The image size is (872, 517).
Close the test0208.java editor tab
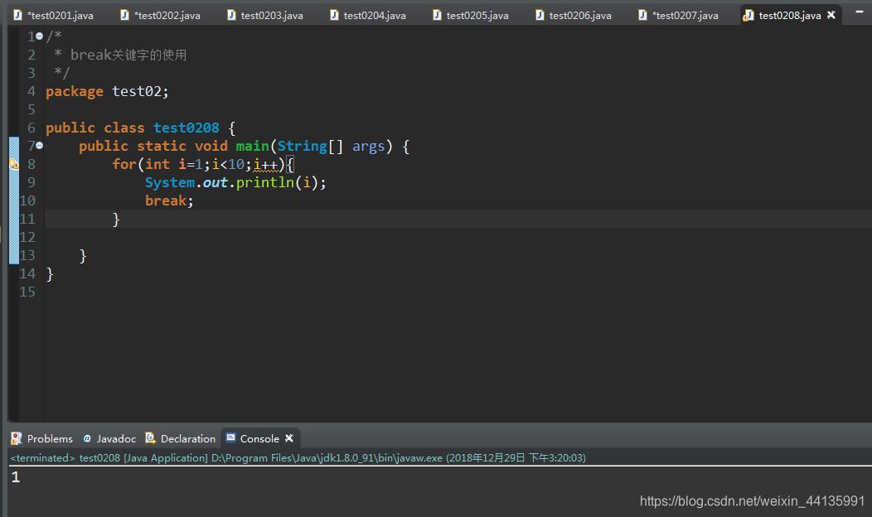(831, 15)
